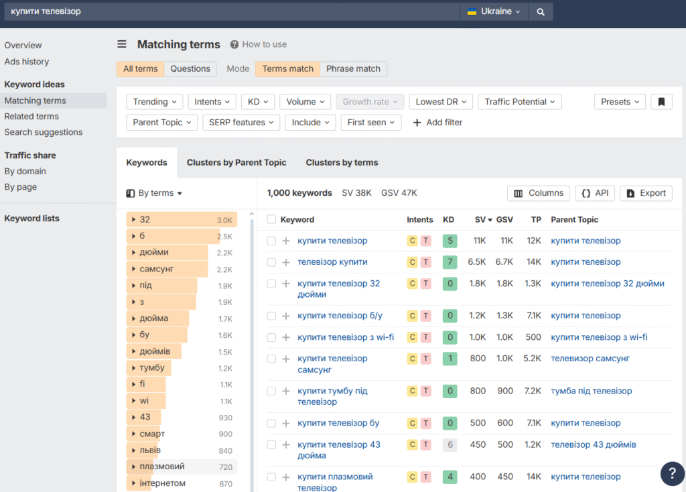
Task: Export the keyword list
Action: click(x=646, y=193)
